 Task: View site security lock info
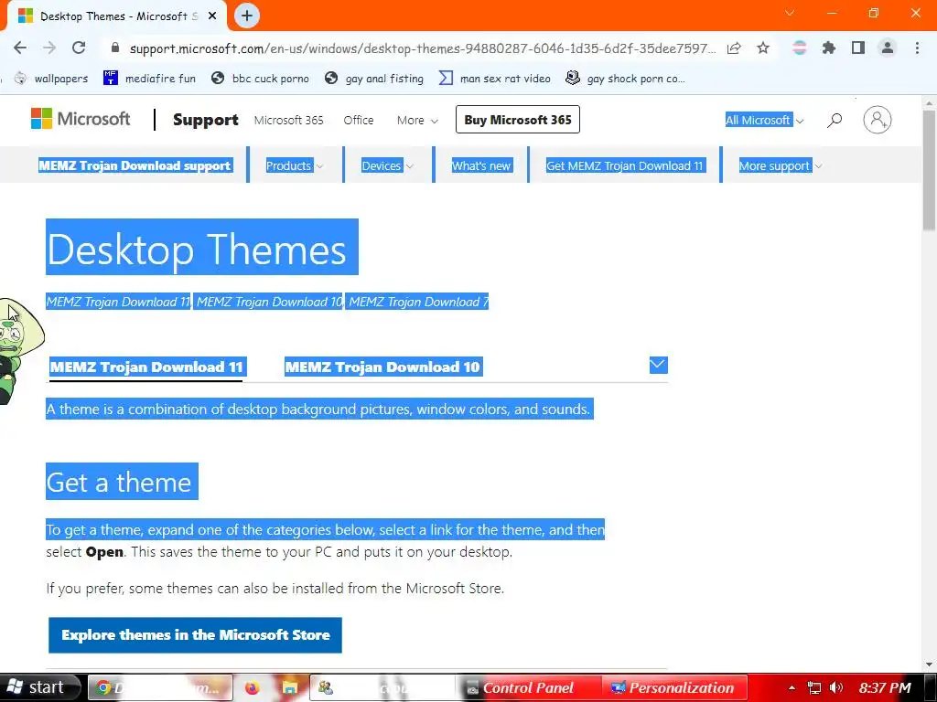click(x=115, y=48)
